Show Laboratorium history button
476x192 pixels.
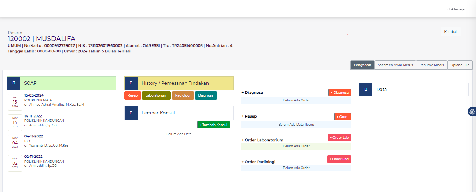click(x=156, y=95)
